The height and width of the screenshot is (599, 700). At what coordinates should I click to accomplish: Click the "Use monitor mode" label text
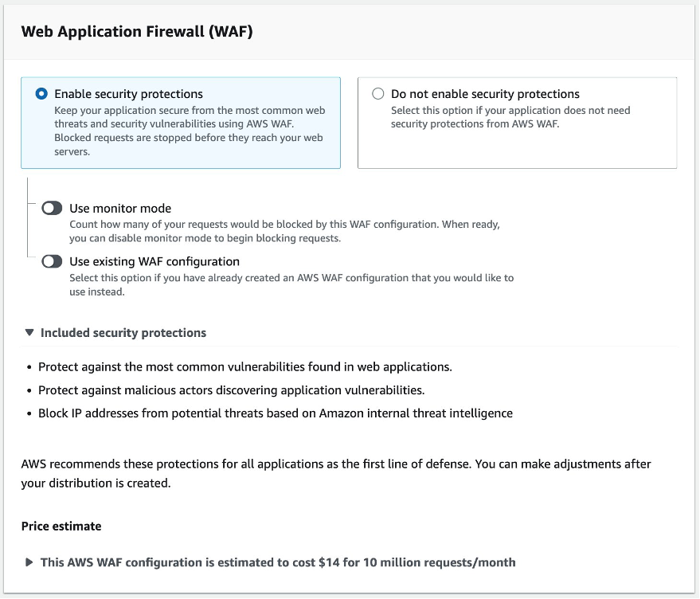[122, 207]
